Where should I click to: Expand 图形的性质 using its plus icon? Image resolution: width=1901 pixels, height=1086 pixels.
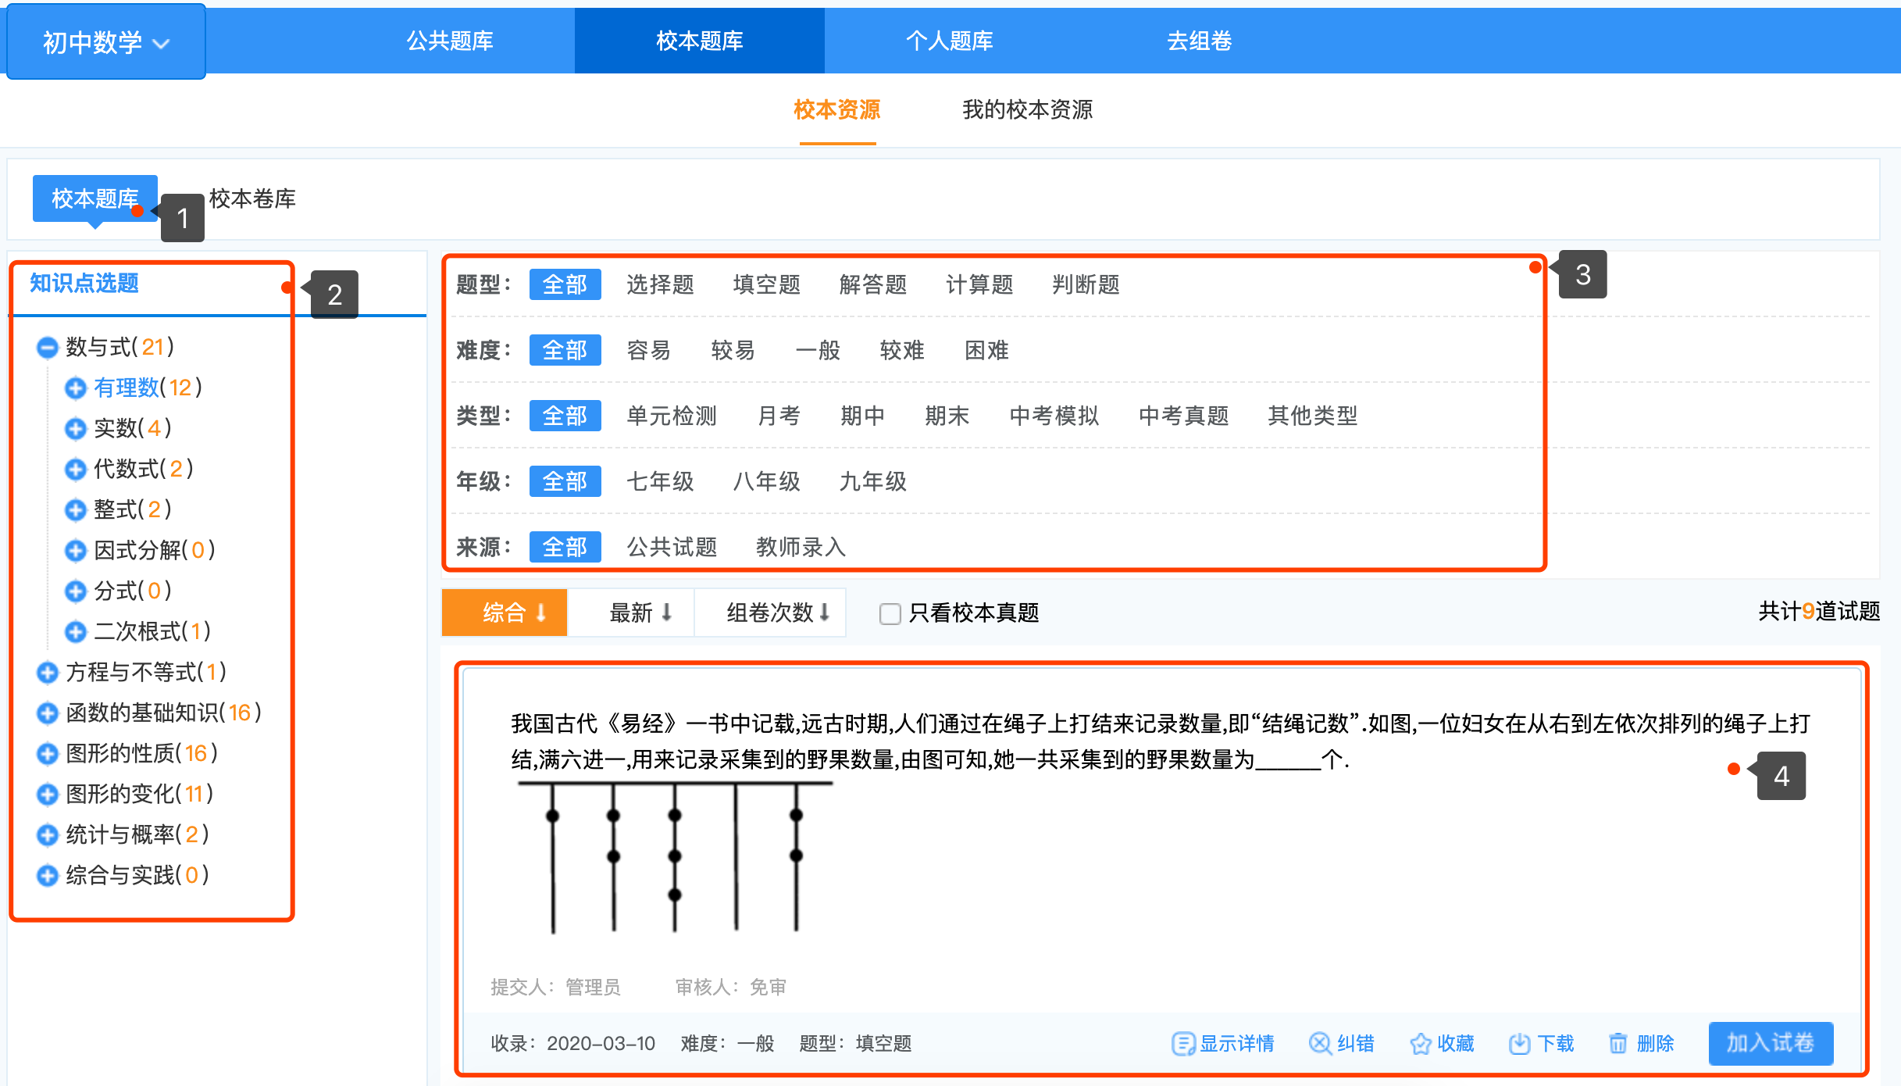pos(48,753)
